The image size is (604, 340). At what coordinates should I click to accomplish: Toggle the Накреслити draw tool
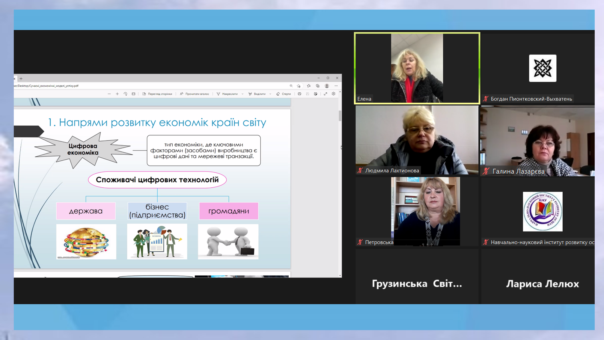[x=227, y=94]
